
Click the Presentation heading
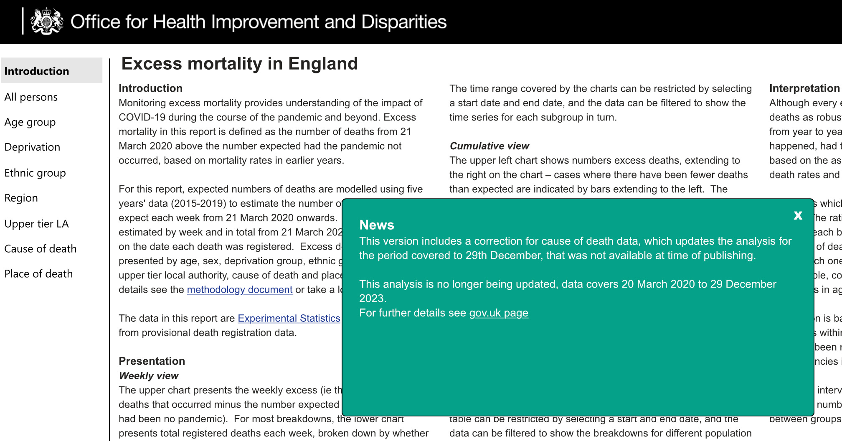pos(152,361)
